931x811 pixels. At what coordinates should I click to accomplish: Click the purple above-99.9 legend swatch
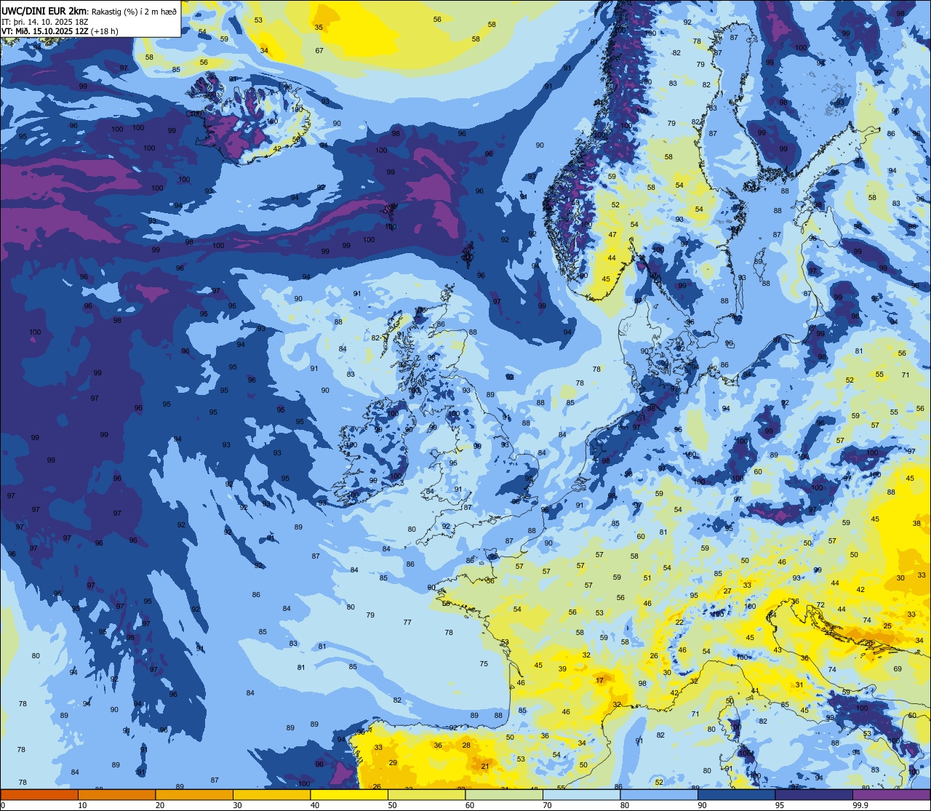(891, 794)
